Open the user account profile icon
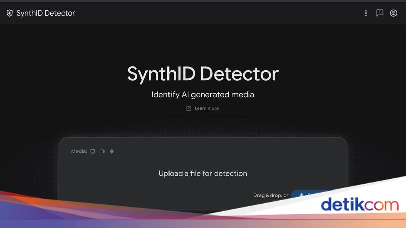The width and height of the screenshot is (406, 228). 393,13
